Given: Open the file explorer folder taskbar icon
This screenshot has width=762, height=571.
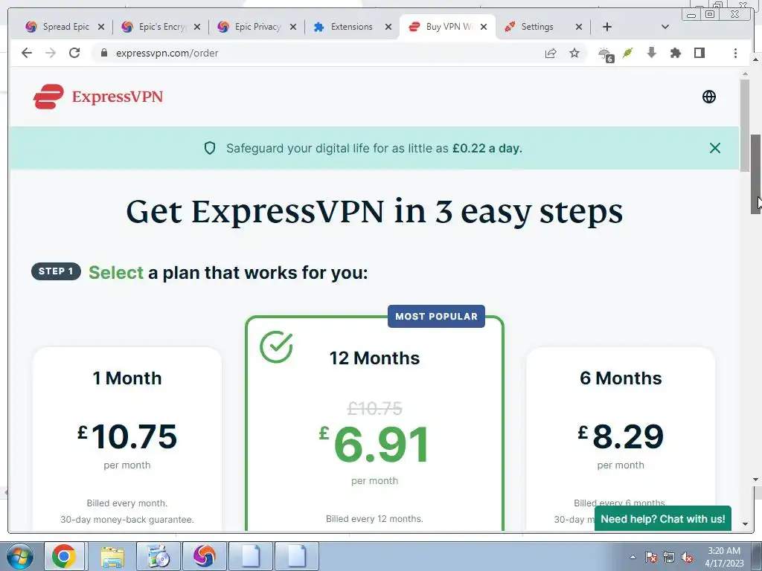Looking at the screenshot, I should click(x=112, y=556).
